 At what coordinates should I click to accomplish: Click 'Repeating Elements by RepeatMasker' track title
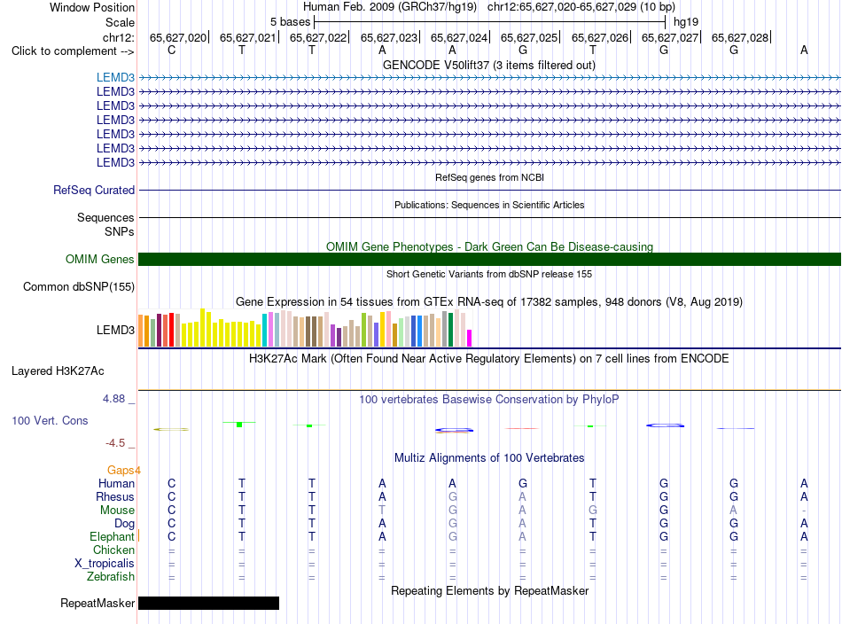click(490, 590)
